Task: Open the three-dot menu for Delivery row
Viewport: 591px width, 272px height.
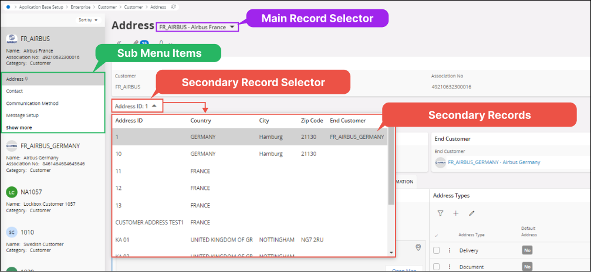Action: tap(450, 250)
